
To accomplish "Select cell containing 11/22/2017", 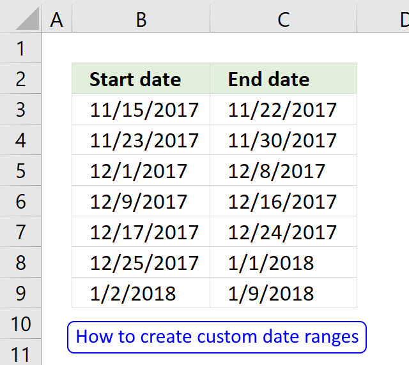I will tap(283, 110).
